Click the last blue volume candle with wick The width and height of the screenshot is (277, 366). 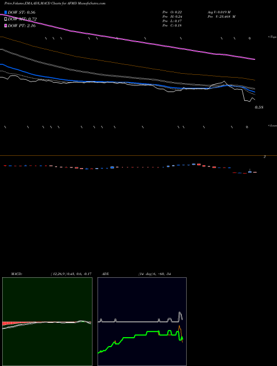pyautogui.click(x=250, y=171)
